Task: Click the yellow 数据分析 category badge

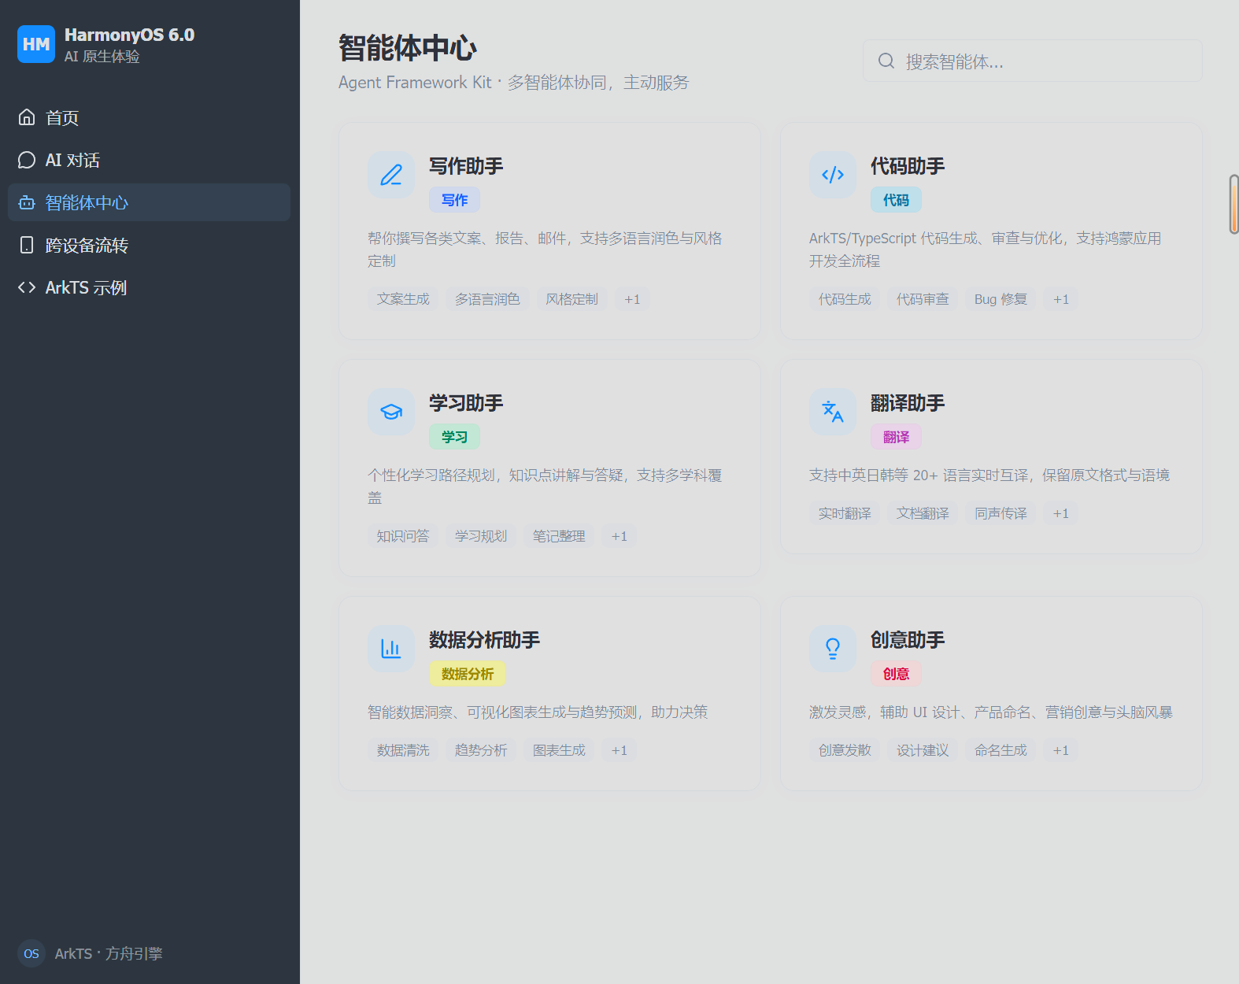Action: tap(468, 674)
